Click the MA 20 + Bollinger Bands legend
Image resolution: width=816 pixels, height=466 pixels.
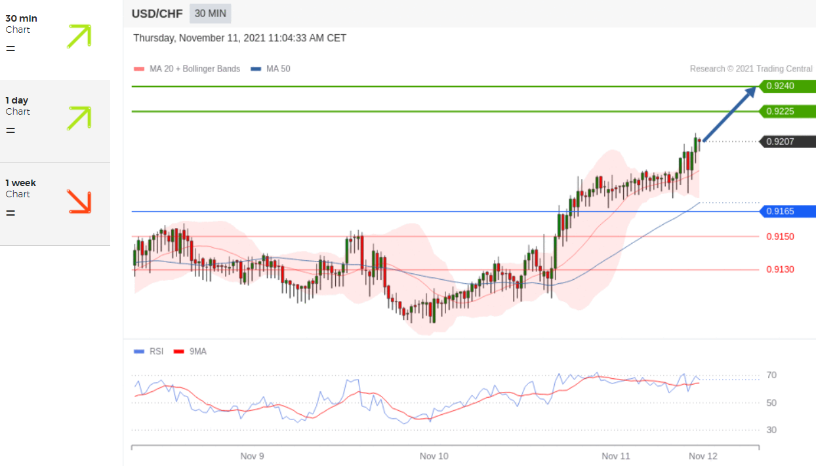(x=187, y=69)
